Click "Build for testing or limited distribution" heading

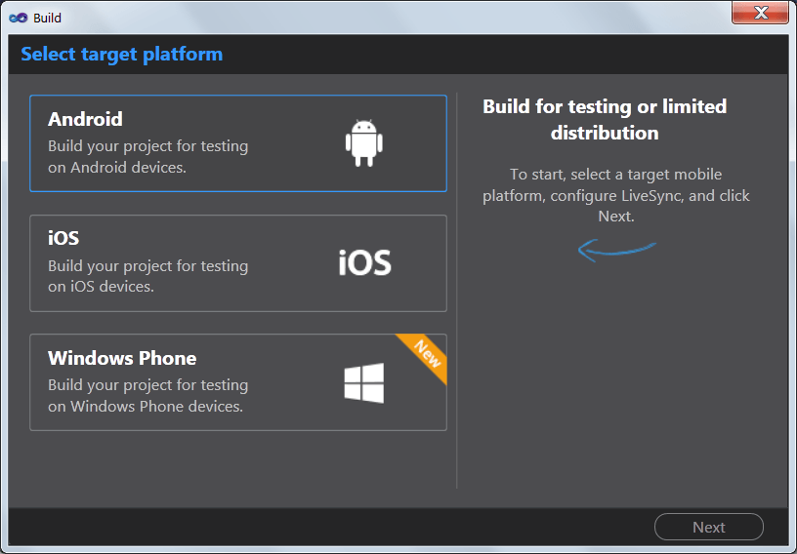point(605,119)
